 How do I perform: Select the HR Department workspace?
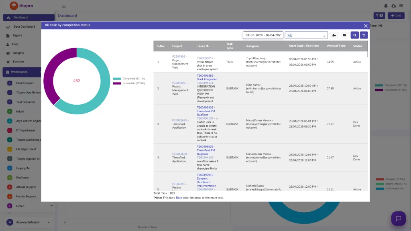[26, 149]
